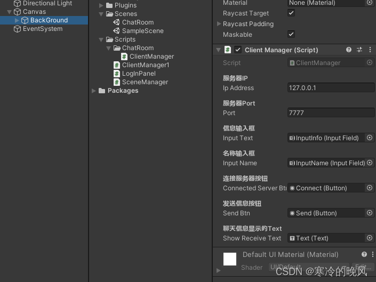This screenshot has width=376, height=282.
Task: Open the ChatRoom scene asset
Action: tap(116, 22)
